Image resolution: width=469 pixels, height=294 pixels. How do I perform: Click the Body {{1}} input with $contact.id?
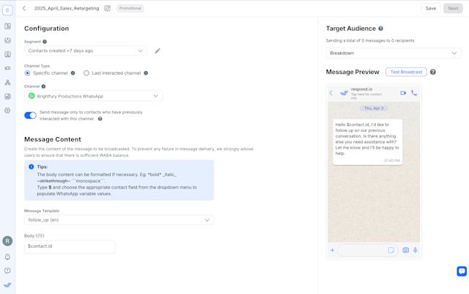[70, 246]
